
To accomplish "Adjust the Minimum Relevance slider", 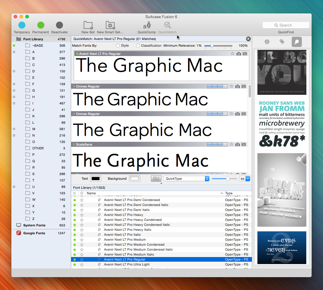I will pos(212,46).
